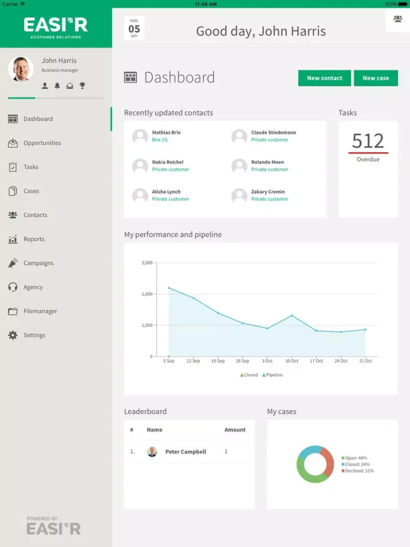410x547 pixels.
Task: Click Zakary Cremin avatar placeholder
Action: (239, 196)
